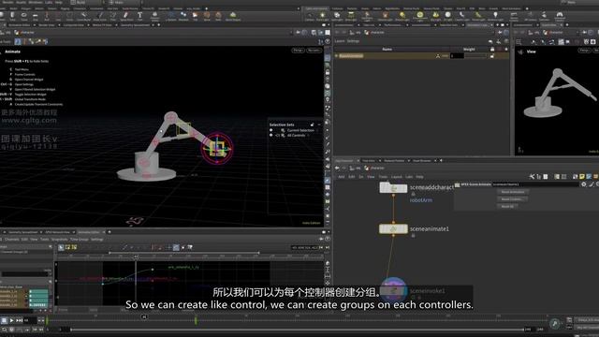Screen dimensions: 599x337
Task: Expand the BaseAnimation layer row
Action: click(x=337, y=56)
